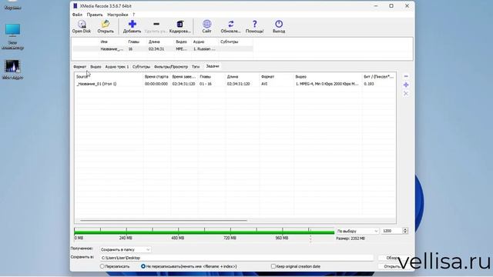Image resolution: width=493 pixels, height=277 pixels.
Task: Remove job with minus icon beside list
Action: 406,76
